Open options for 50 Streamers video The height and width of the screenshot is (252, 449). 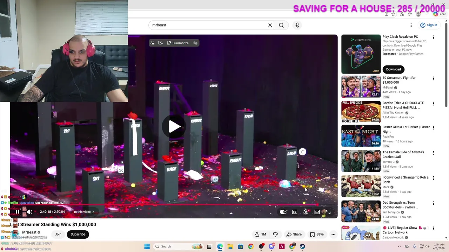coord(434,79)
